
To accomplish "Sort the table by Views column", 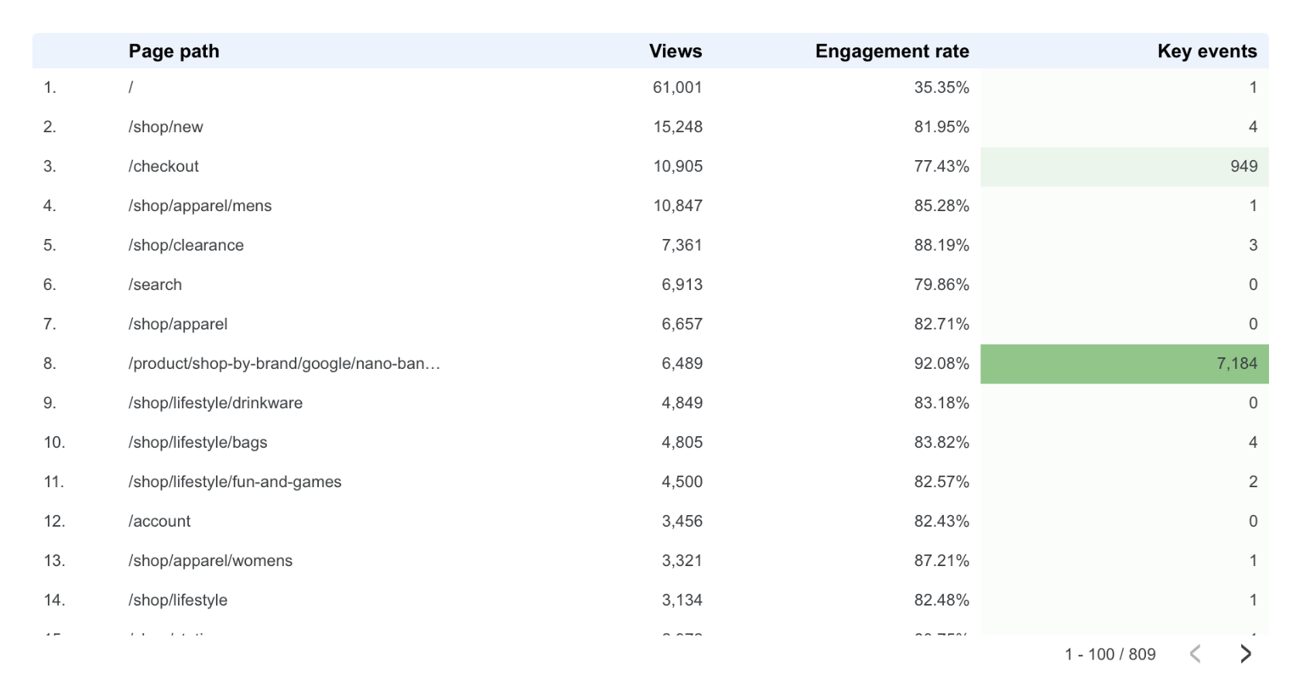I will pyautogui.click(x=675, y=51).
